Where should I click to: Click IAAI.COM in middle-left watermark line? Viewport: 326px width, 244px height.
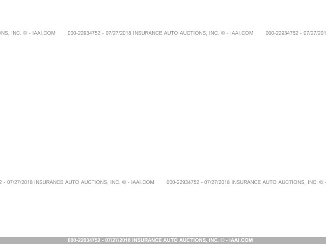coord(142,182)
